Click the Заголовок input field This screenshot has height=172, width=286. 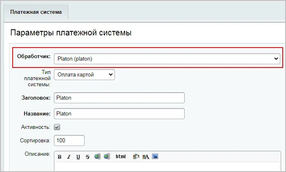[x=119, y=98]
